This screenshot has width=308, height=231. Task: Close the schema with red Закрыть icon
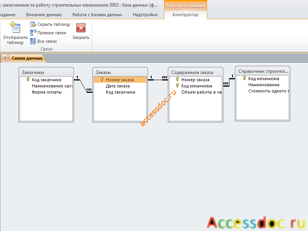point(81,28)
